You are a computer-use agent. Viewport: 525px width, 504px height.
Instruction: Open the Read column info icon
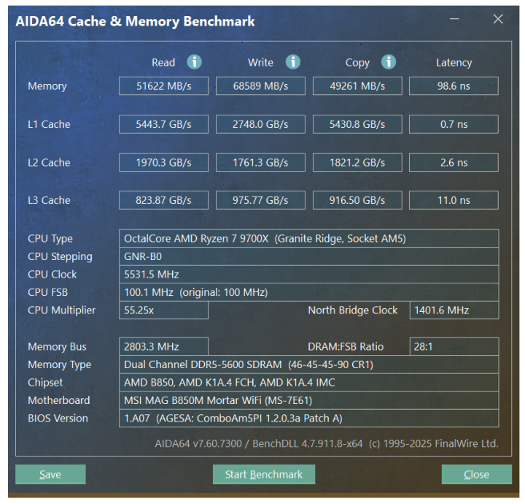194,62
